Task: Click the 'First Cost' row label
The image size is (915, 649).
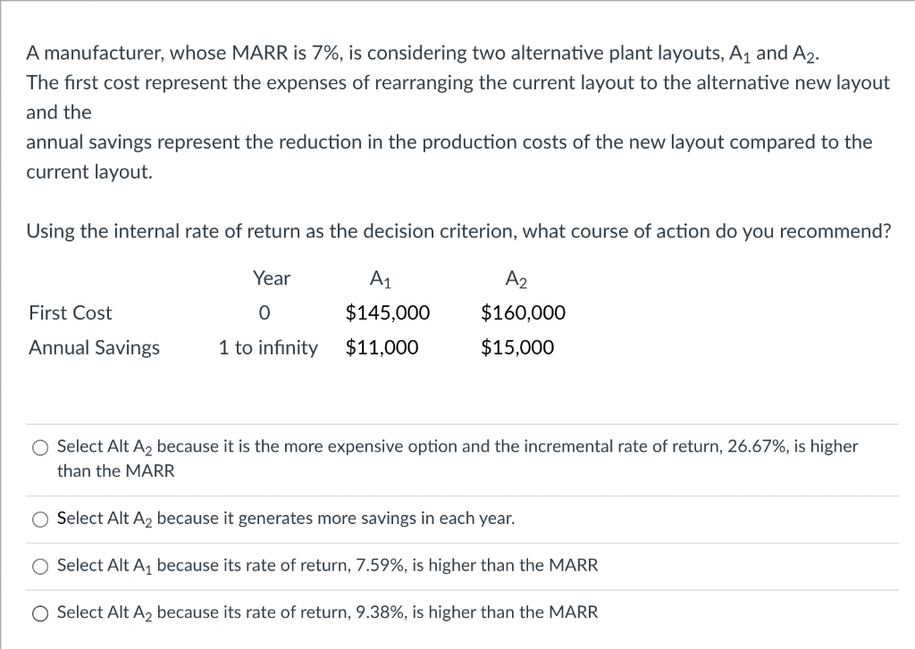Action: pyautogui.click(x=71, y=313)
